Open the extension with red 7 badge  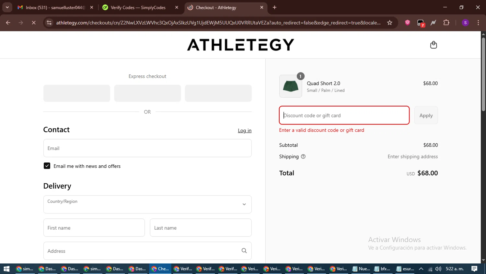tap(421, 23)
